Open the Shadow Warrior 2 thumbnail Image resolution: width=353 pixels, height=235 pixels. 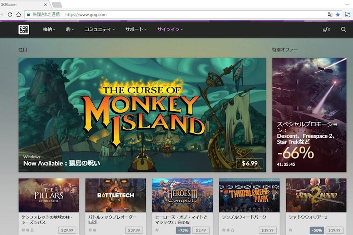[316, 195]
